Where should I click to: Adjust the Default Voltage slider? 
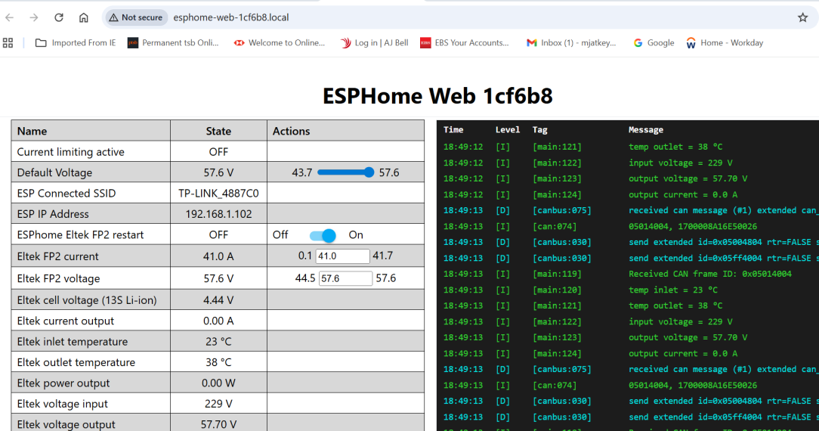(x=346, y=172)
